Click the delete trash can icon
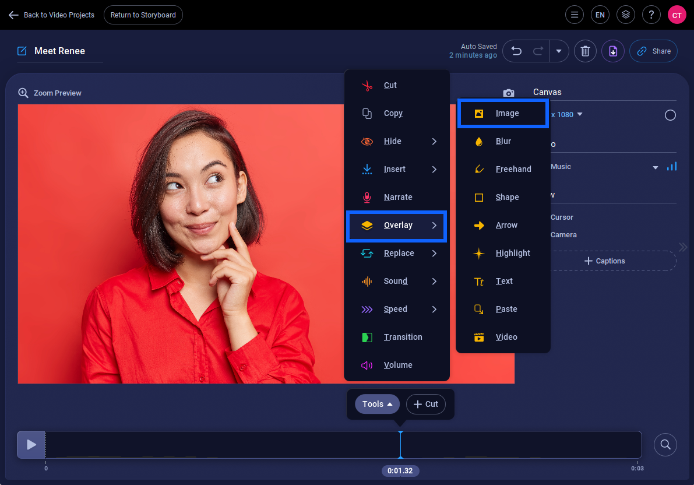Viewport: 694px width, 485px height. pyautogui.click(x=585, y=51)
